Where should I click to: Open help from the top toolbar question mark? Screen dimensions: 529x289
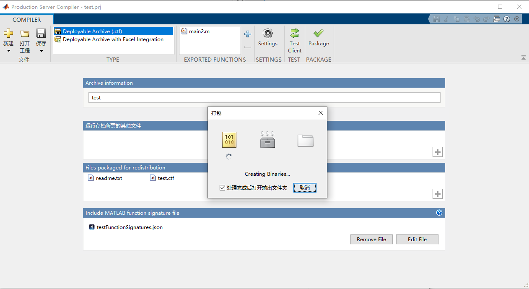[x=507, y=19]
